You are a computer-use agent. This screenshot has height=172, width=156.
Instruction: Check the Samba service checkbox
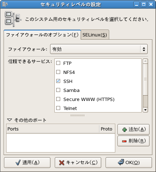point(58,90)
